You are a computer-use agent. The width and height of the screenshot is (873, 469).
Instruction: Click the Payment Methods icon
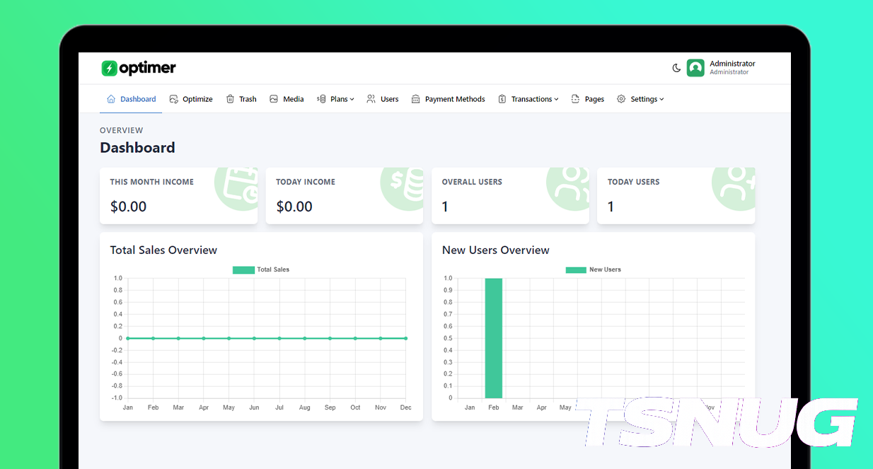pyautogui.click(x=415, y=99)
